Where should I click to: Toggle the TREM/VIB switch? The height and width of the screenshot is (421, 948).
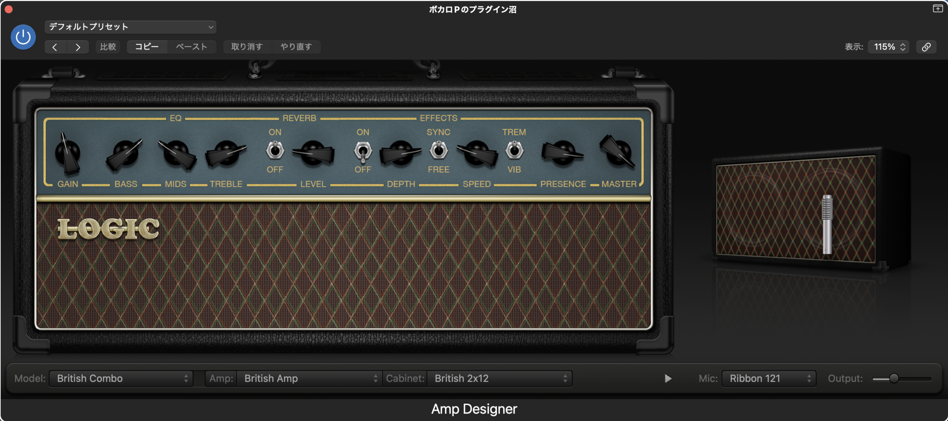pos(514,150)
